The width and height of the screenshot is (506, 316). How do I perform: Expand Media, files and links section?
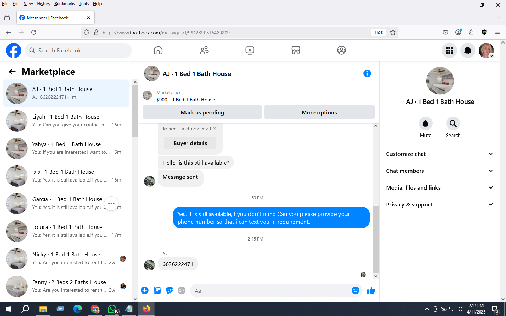[x=440, y=188]
